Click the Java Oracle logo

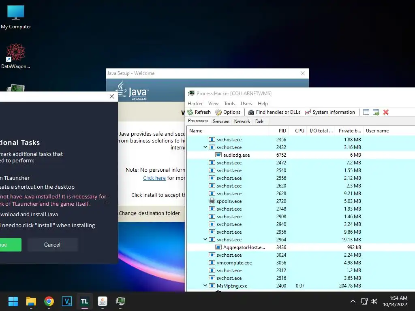click(x=132, y=90)
